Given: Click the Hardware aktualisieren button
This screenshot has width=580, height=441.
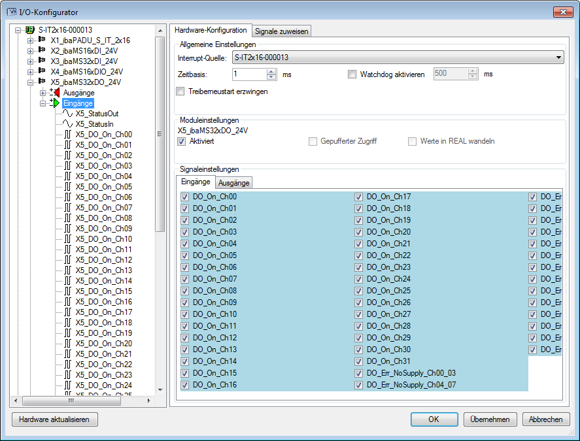Looking at the screenshot, I should (54, 419).
